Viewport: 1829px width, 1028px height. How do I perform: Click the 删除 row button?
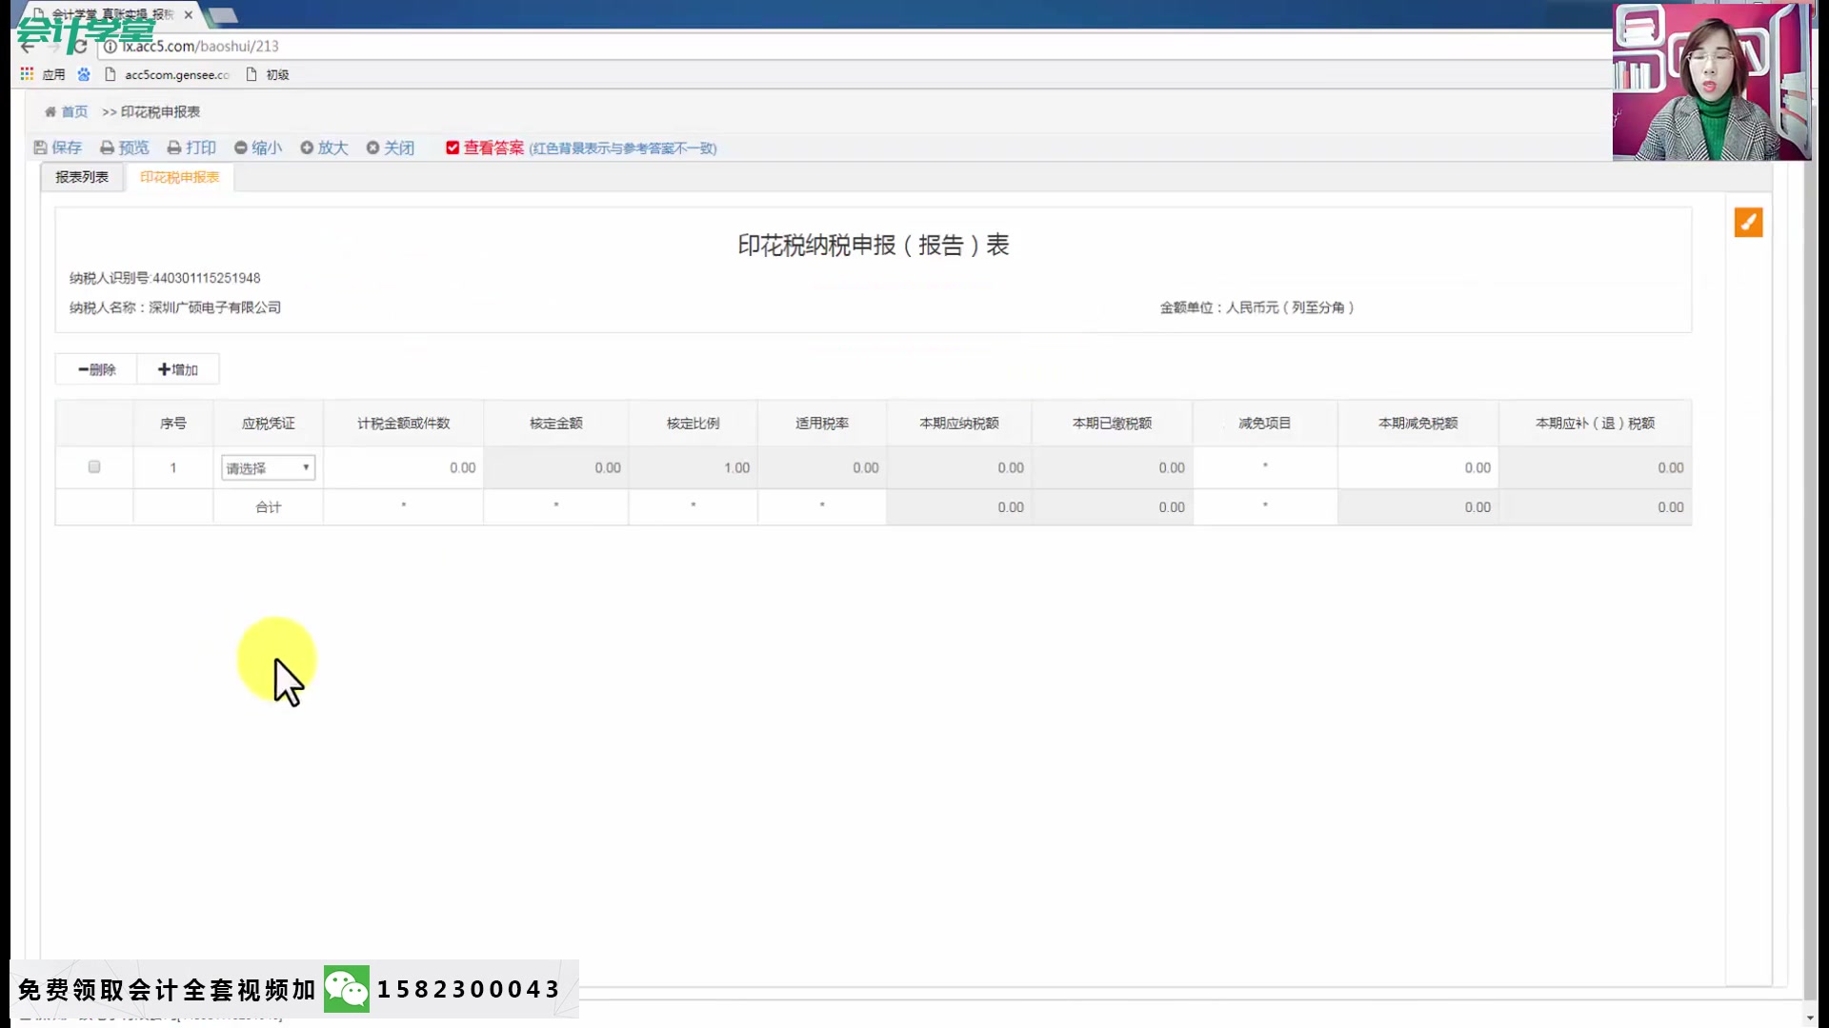pos(96,369)
